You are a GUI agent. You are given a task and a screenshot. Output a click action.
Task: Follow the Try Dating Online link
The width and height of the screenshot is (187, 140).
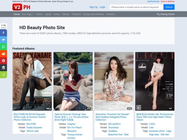click(166, 14)
